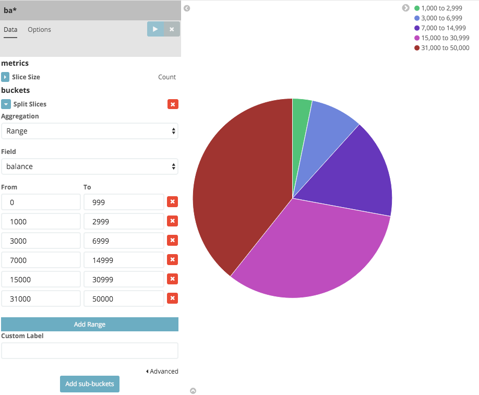This screenshot has height=395, width=479.
Task: Expand the Advanced options section
Action: click(162, 372)
